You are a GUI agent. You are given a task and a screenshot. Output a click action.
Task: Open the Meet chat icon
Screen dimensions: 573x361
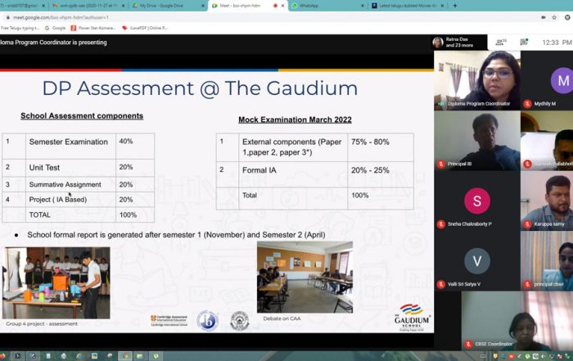(x=524, y=42)
